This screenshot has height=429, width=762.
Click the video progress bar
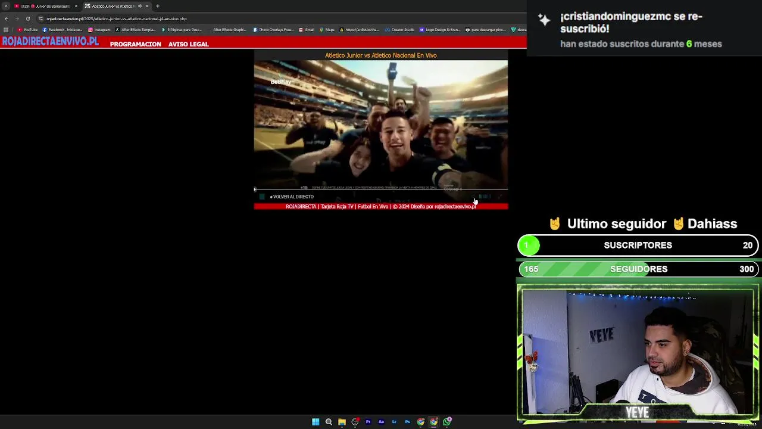[381, 190]
